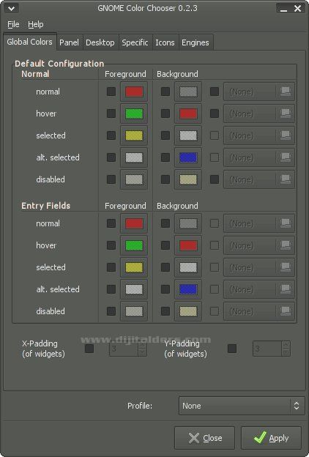The width and height of the screenshot is (309, 457).
Task: Toggle Entry Fields disabled background checkbox
Action: [165, 311]
